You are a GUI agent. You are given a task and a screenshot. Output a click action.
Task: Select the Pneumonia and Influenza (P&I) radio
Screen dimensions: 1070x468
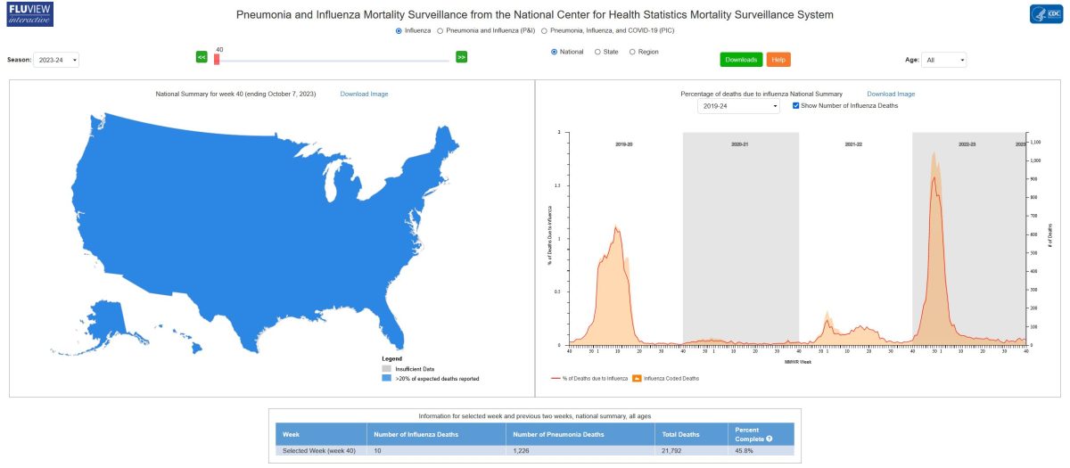440,30
